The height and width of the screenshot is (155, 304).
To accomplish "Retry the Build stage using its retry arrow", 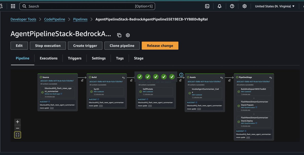I will (124, 77).
